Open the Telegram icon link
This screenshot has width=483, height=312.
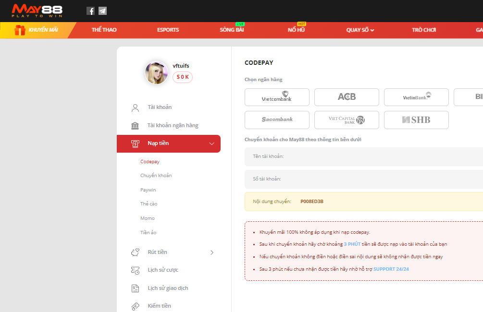(x=102, y=11)
